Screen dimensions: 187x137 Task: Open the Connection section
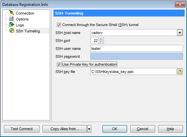pos(25,13)
